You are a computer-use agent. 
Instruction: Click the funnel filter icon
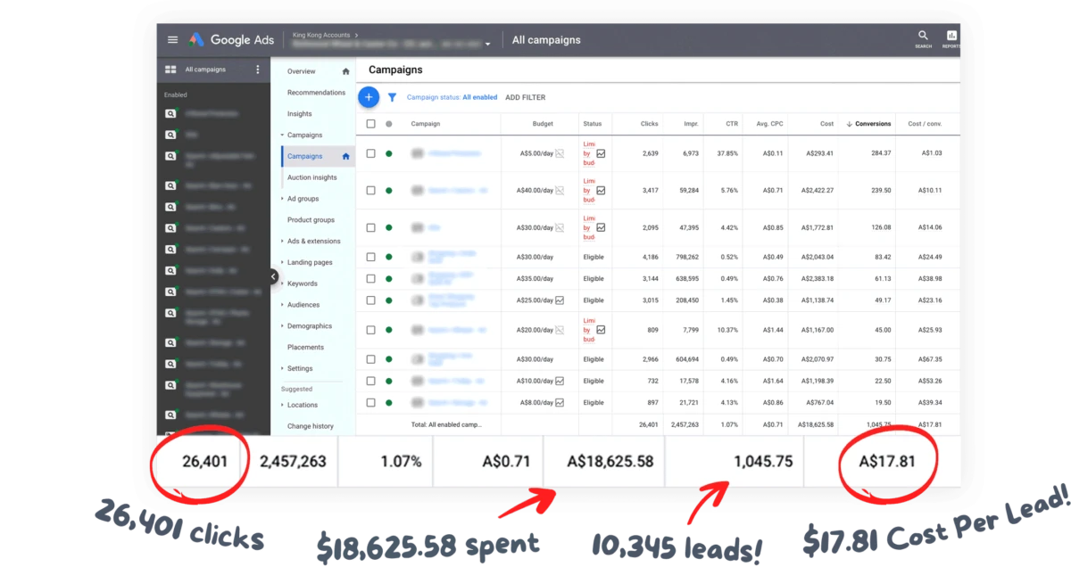point(392,97)
